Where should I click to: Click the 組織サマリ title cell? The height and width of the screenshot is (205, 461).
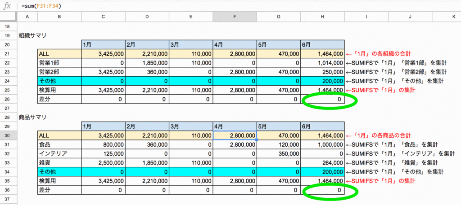[32, 36]
